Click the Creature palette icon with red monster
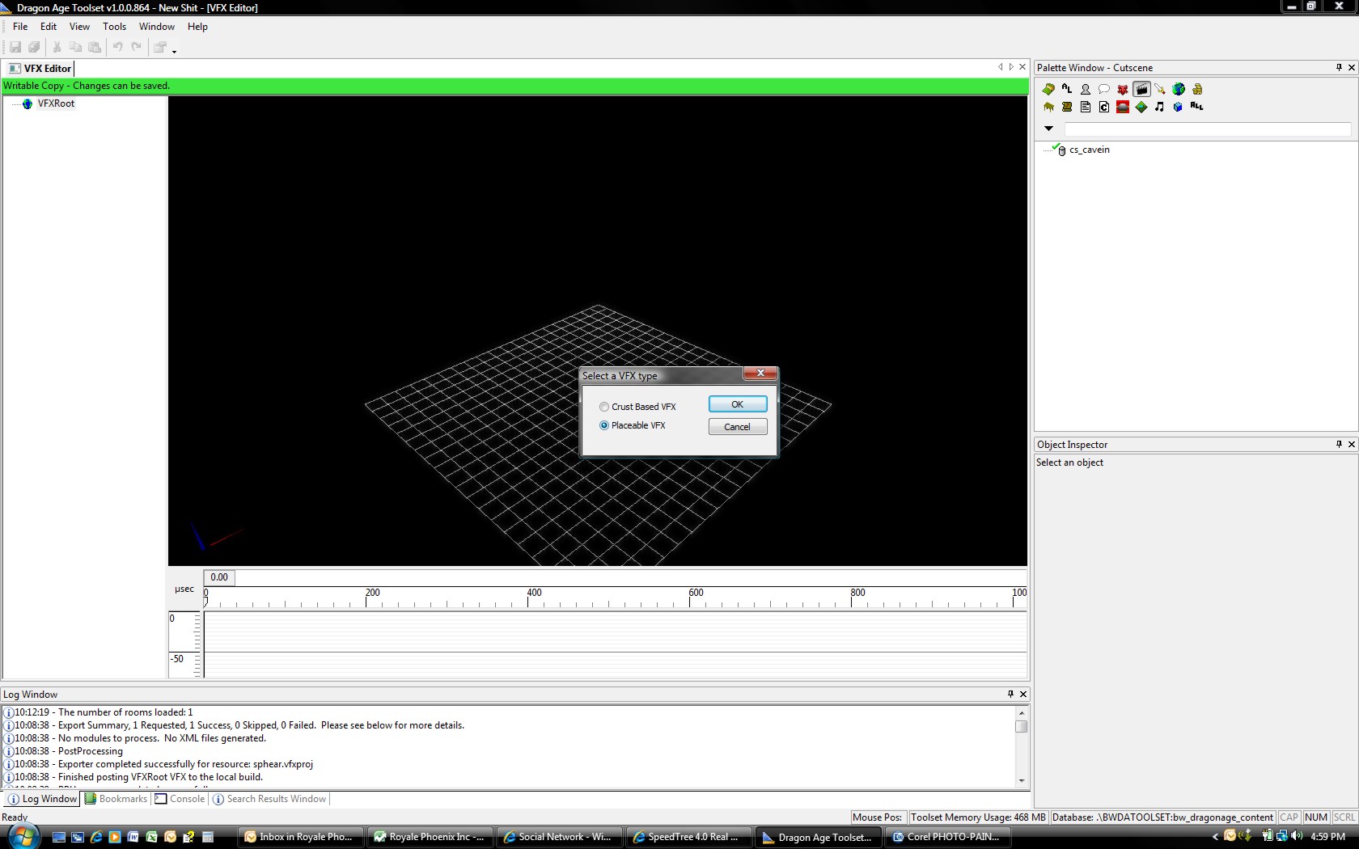 coord(1123,89)
